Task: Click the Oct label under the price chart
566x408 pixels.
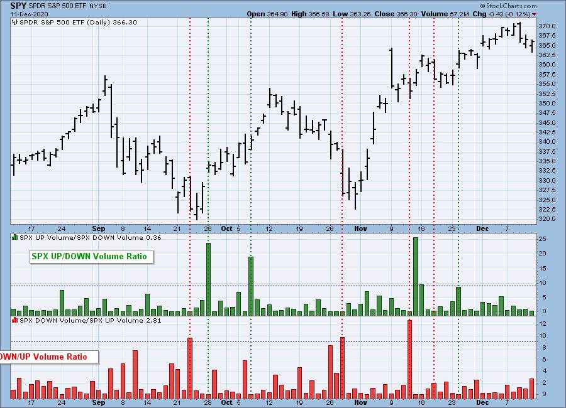Action: [226, 228]
